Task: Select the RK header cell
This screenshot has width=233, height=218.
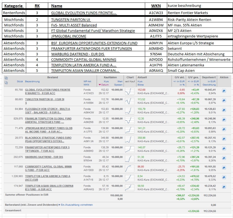Action: tap(37, 6)
